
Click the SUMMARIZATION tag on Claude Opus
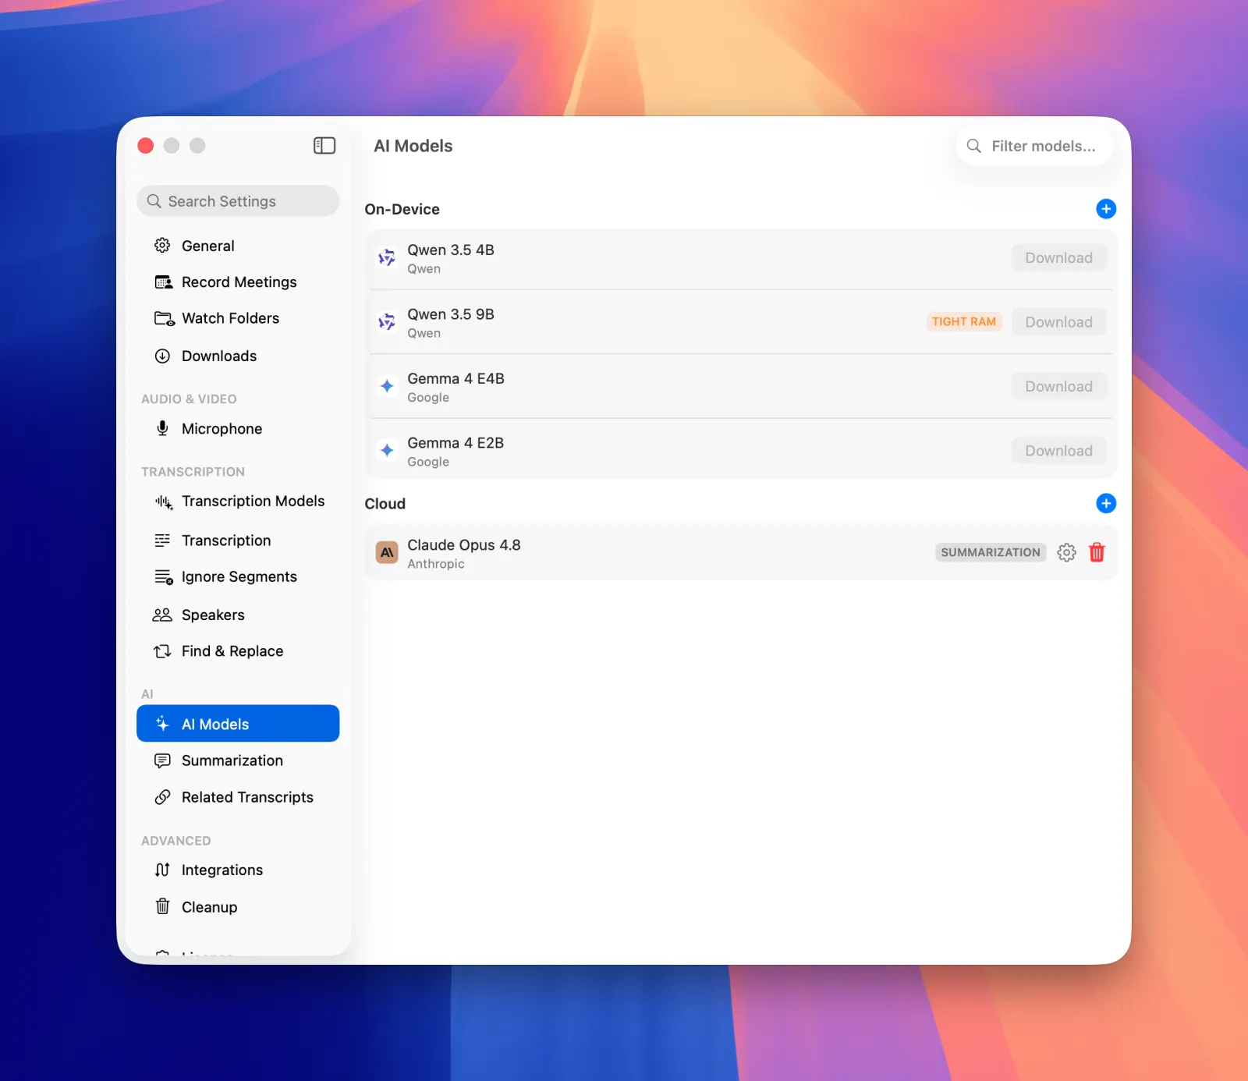991,552
